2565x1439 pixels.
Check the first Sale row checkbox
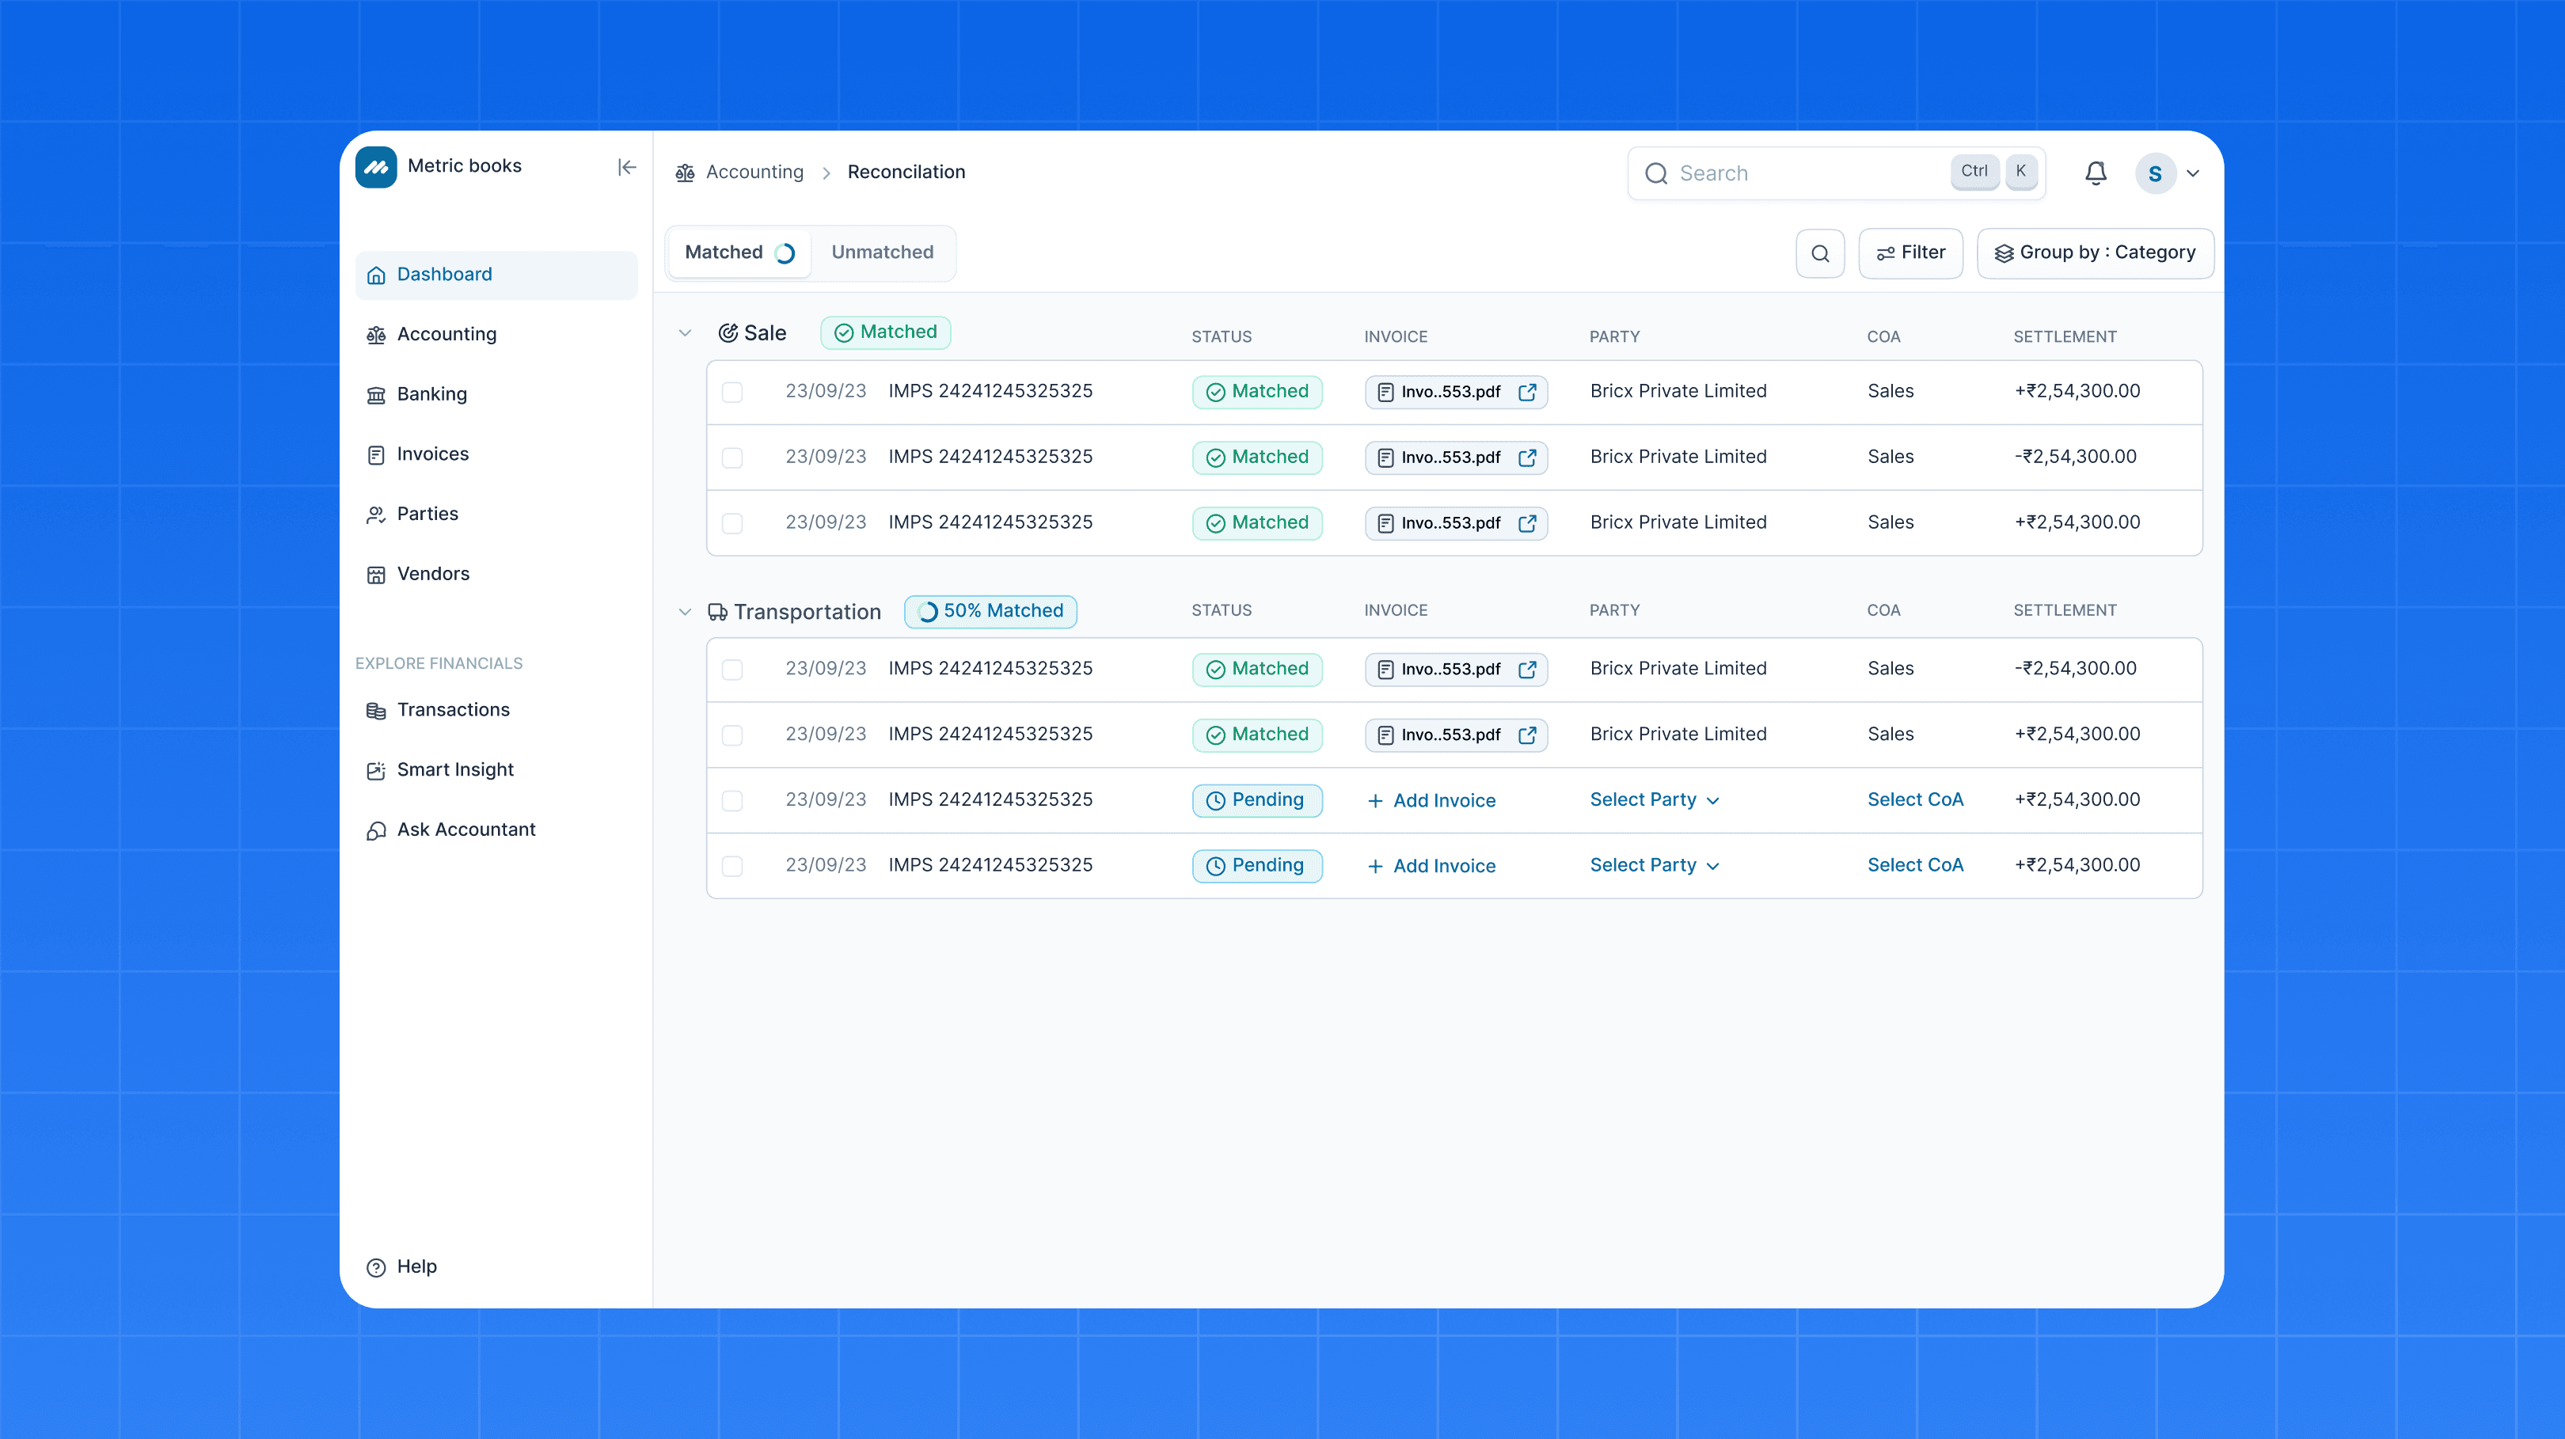click(x=731, y=393)
